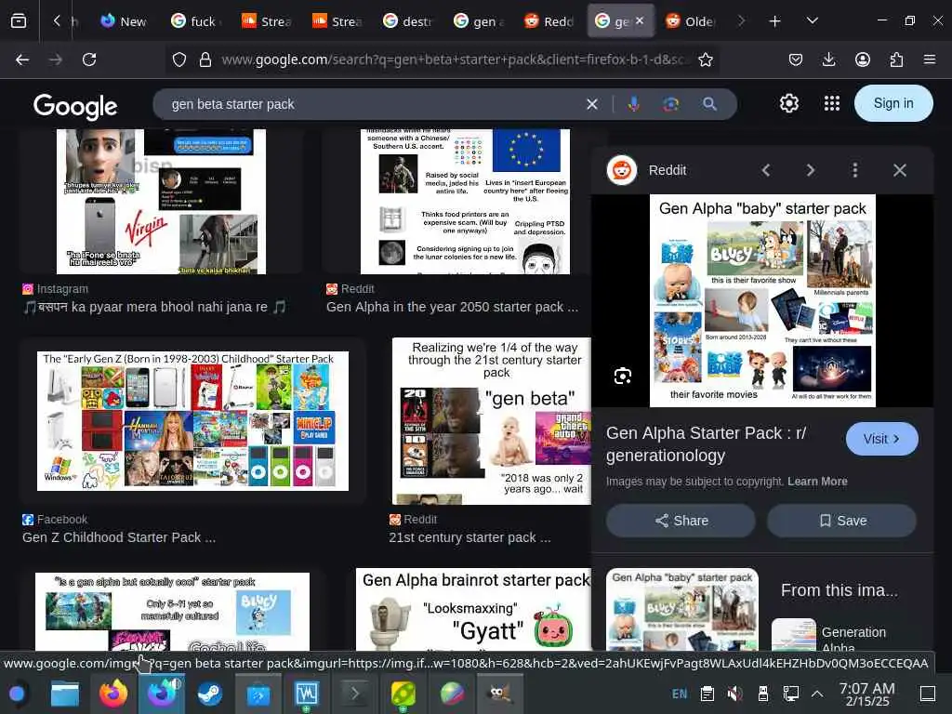Search inside image with Lens overlay icon
Viewport: 952px width, 714px height.
point(622,376)
